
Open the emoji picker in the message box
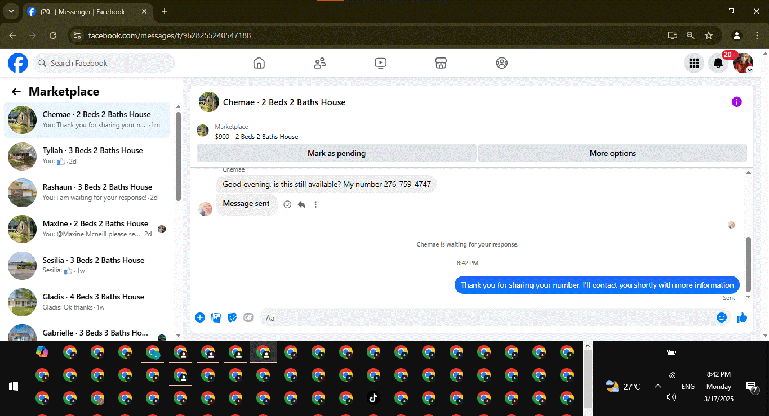pos(721,317)
